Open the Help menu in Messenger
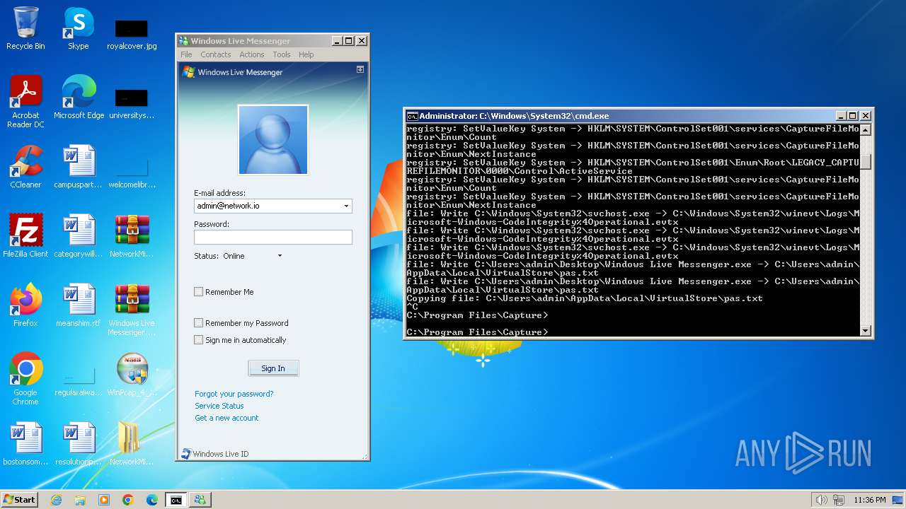Screen dimensions: 906x509 (306, 54)
